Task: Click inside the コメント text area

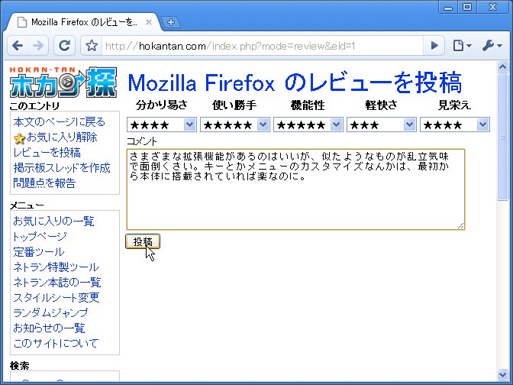Action: pos(295,189)
